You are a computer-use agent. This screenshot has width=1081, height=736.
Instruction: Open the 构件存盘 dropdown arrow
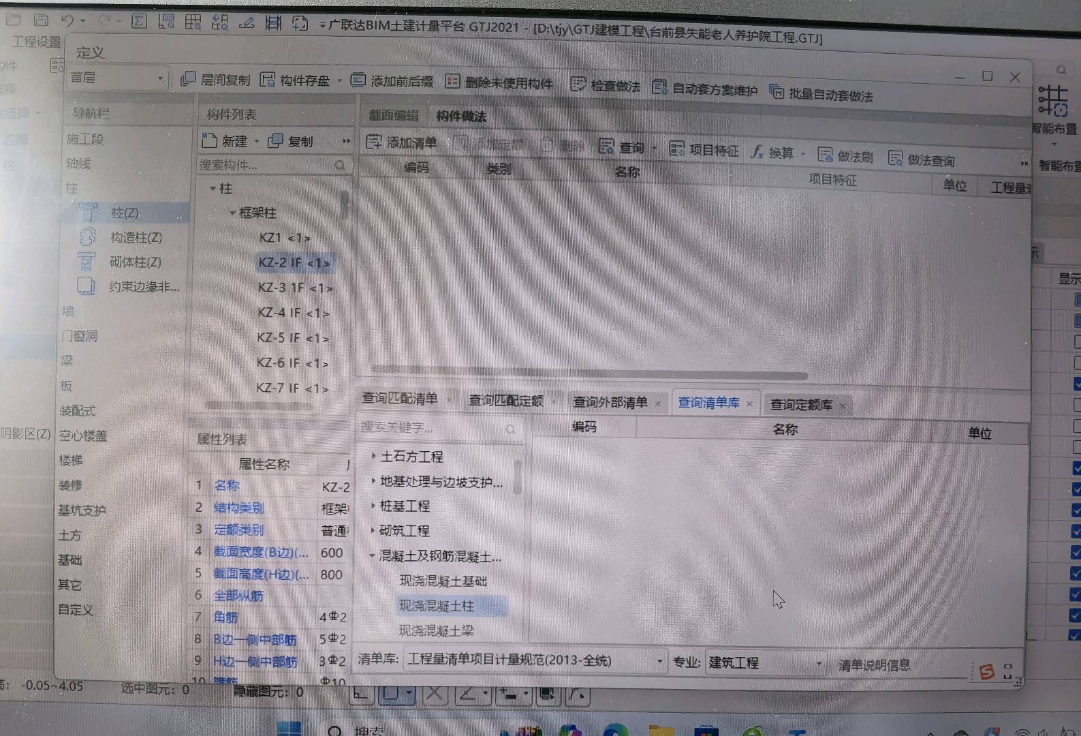pos(339,80)
